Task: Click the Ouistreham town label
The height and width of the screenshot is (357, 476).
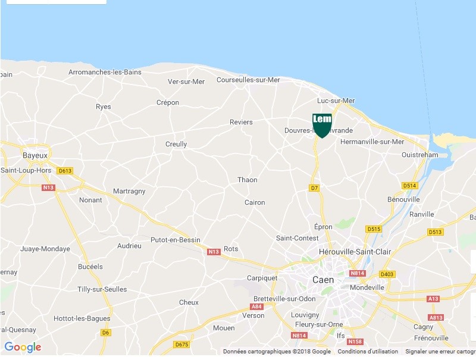Action: pos(420,155)
